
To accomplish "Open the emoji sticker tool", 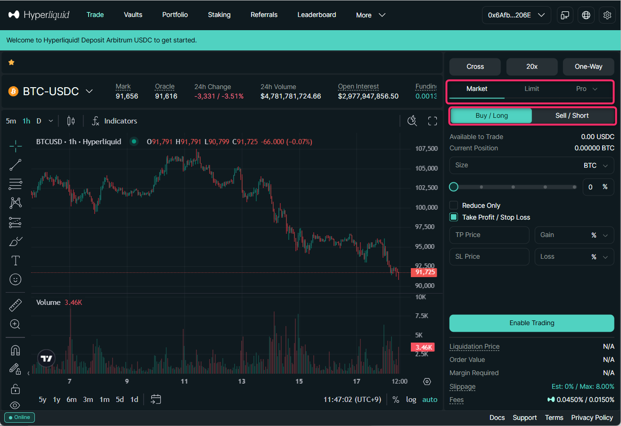I will click(x=16, y=279).
